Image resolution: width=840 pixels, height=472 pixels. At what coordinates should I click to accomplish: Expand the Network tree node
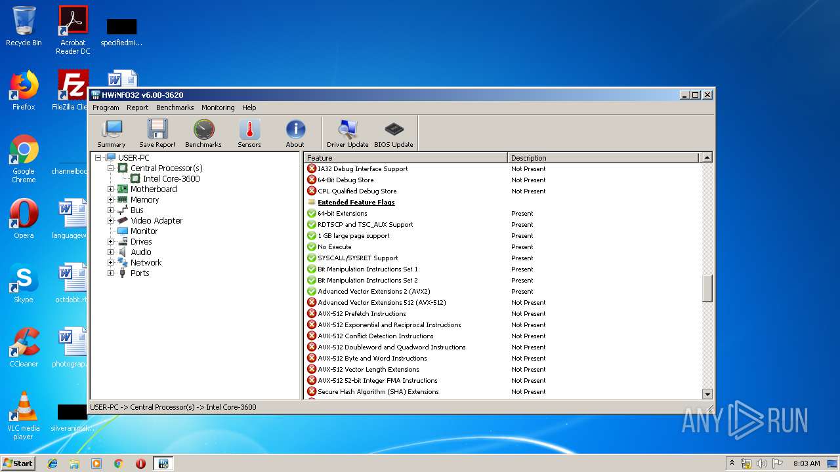[111, 262]
